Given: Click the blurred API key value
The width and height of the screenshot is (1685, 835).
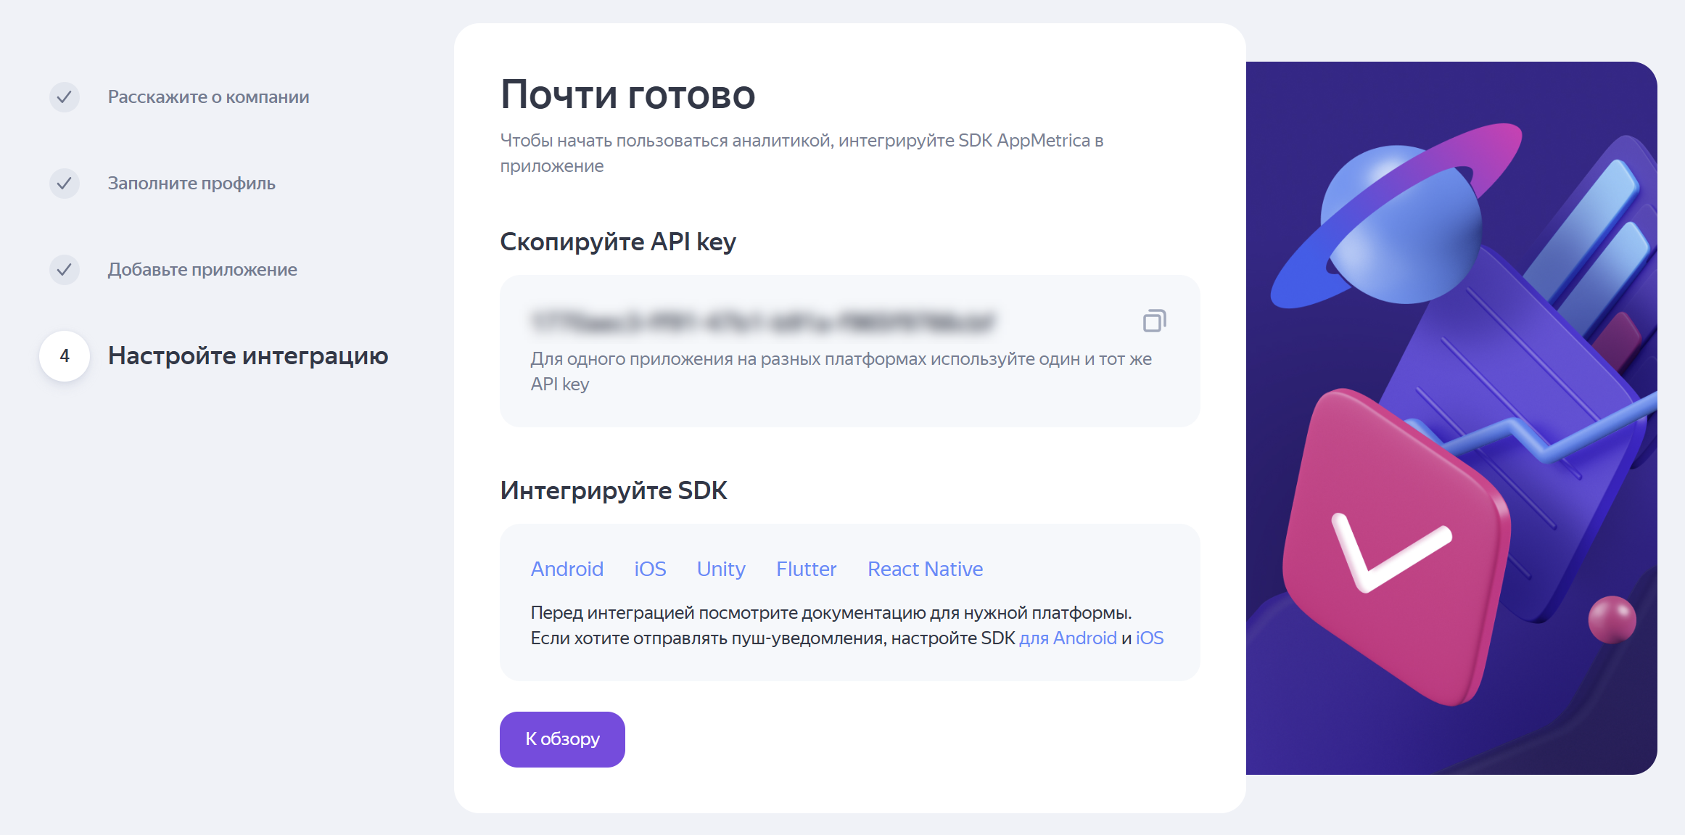Looking at the screenshot, I should tap(763, 321).
